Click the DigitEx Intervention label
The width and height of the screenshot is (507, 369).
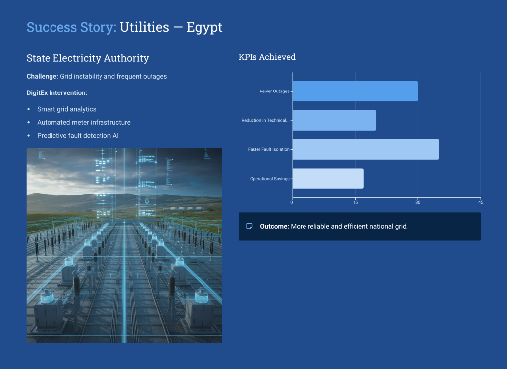coord(57,93)
